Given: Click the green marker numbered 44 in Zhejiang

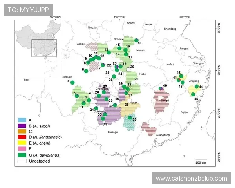Looking at the screenshot, I should [196, 87].
